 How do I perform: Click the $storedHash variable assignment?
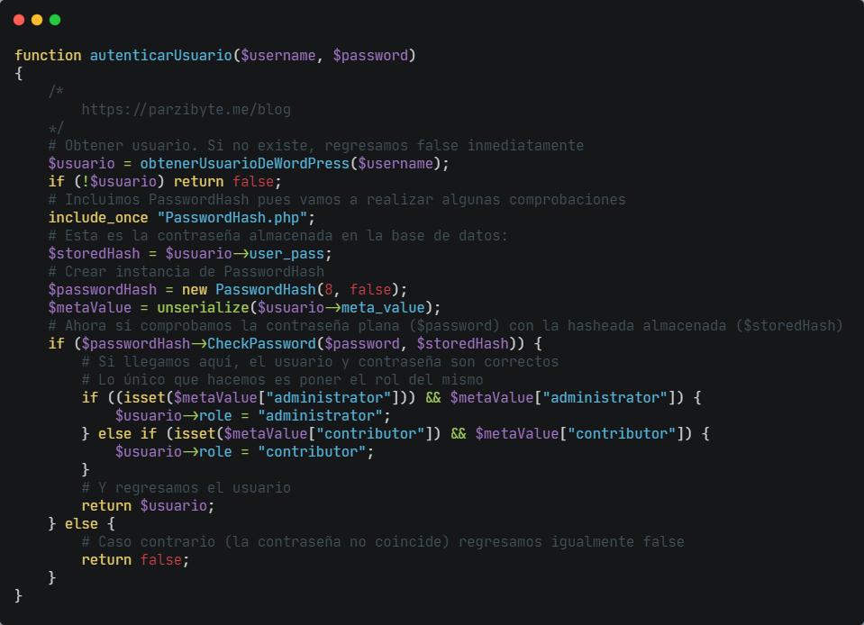pyautogui.click(x=94, y=254)
